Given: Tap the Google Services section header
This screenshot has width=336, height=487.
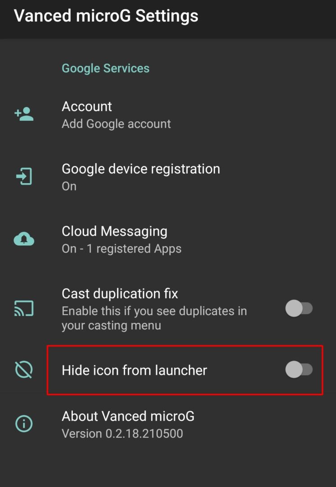Looking at the screenshot, I should (x=106, y=69).
